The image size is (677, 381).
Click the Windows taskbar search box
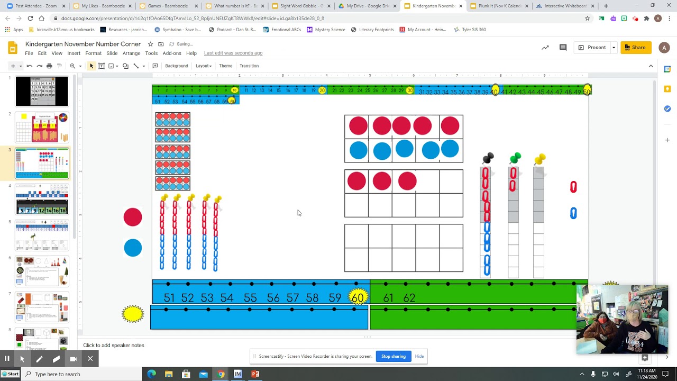pyautogui.click(x=82, y=374)
